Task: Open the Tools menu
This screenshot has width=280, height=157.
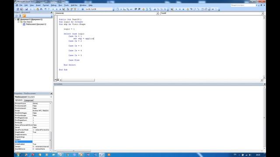Action: [66, 5]
